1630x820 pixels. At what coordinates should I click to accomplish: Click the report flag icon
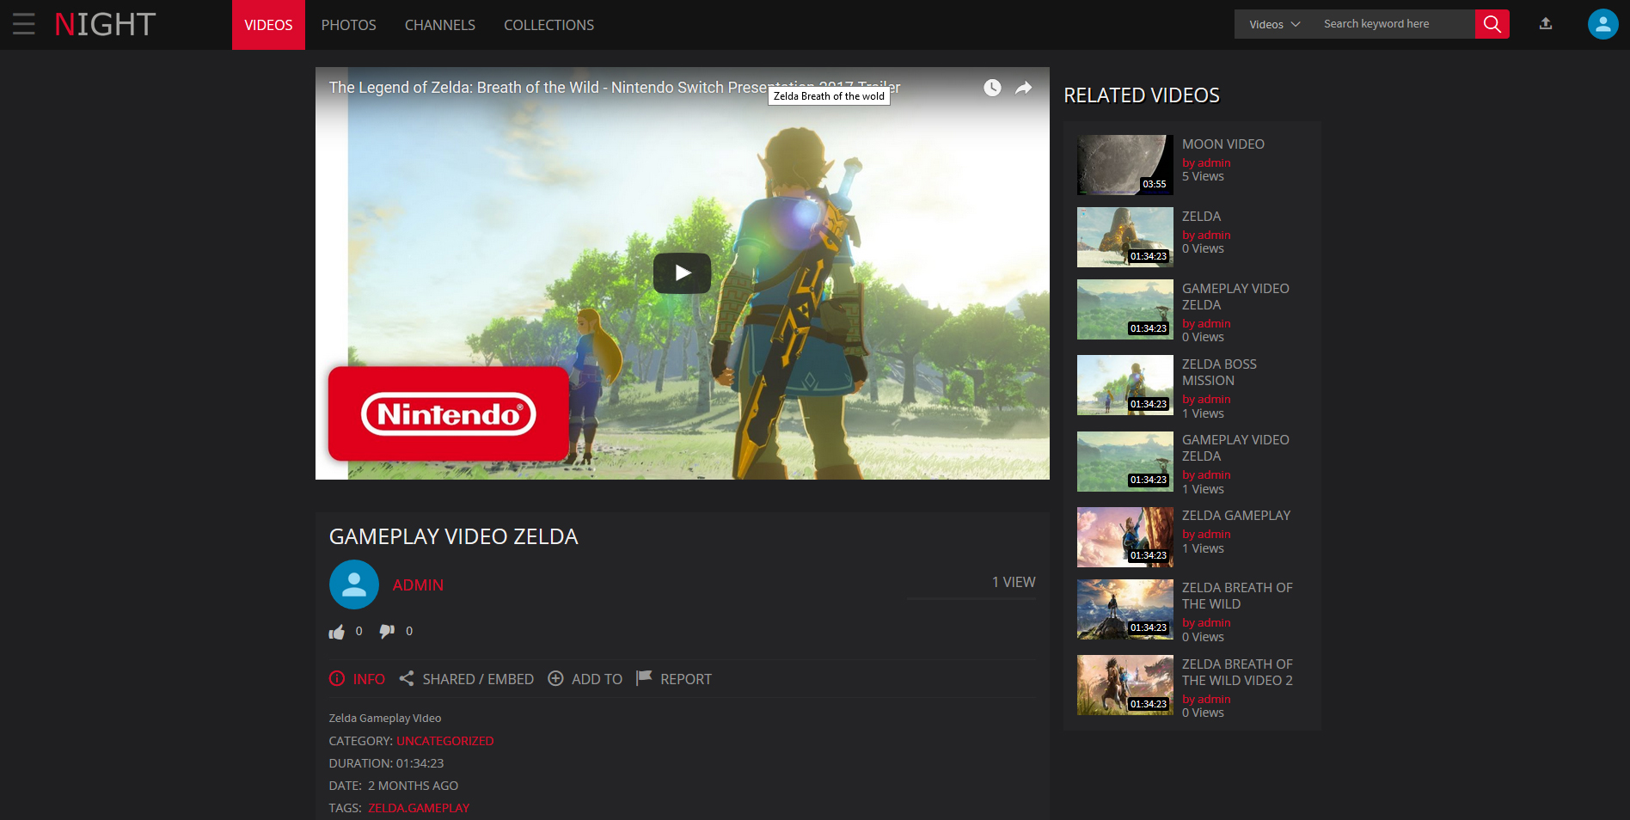[x=644, y=678]
